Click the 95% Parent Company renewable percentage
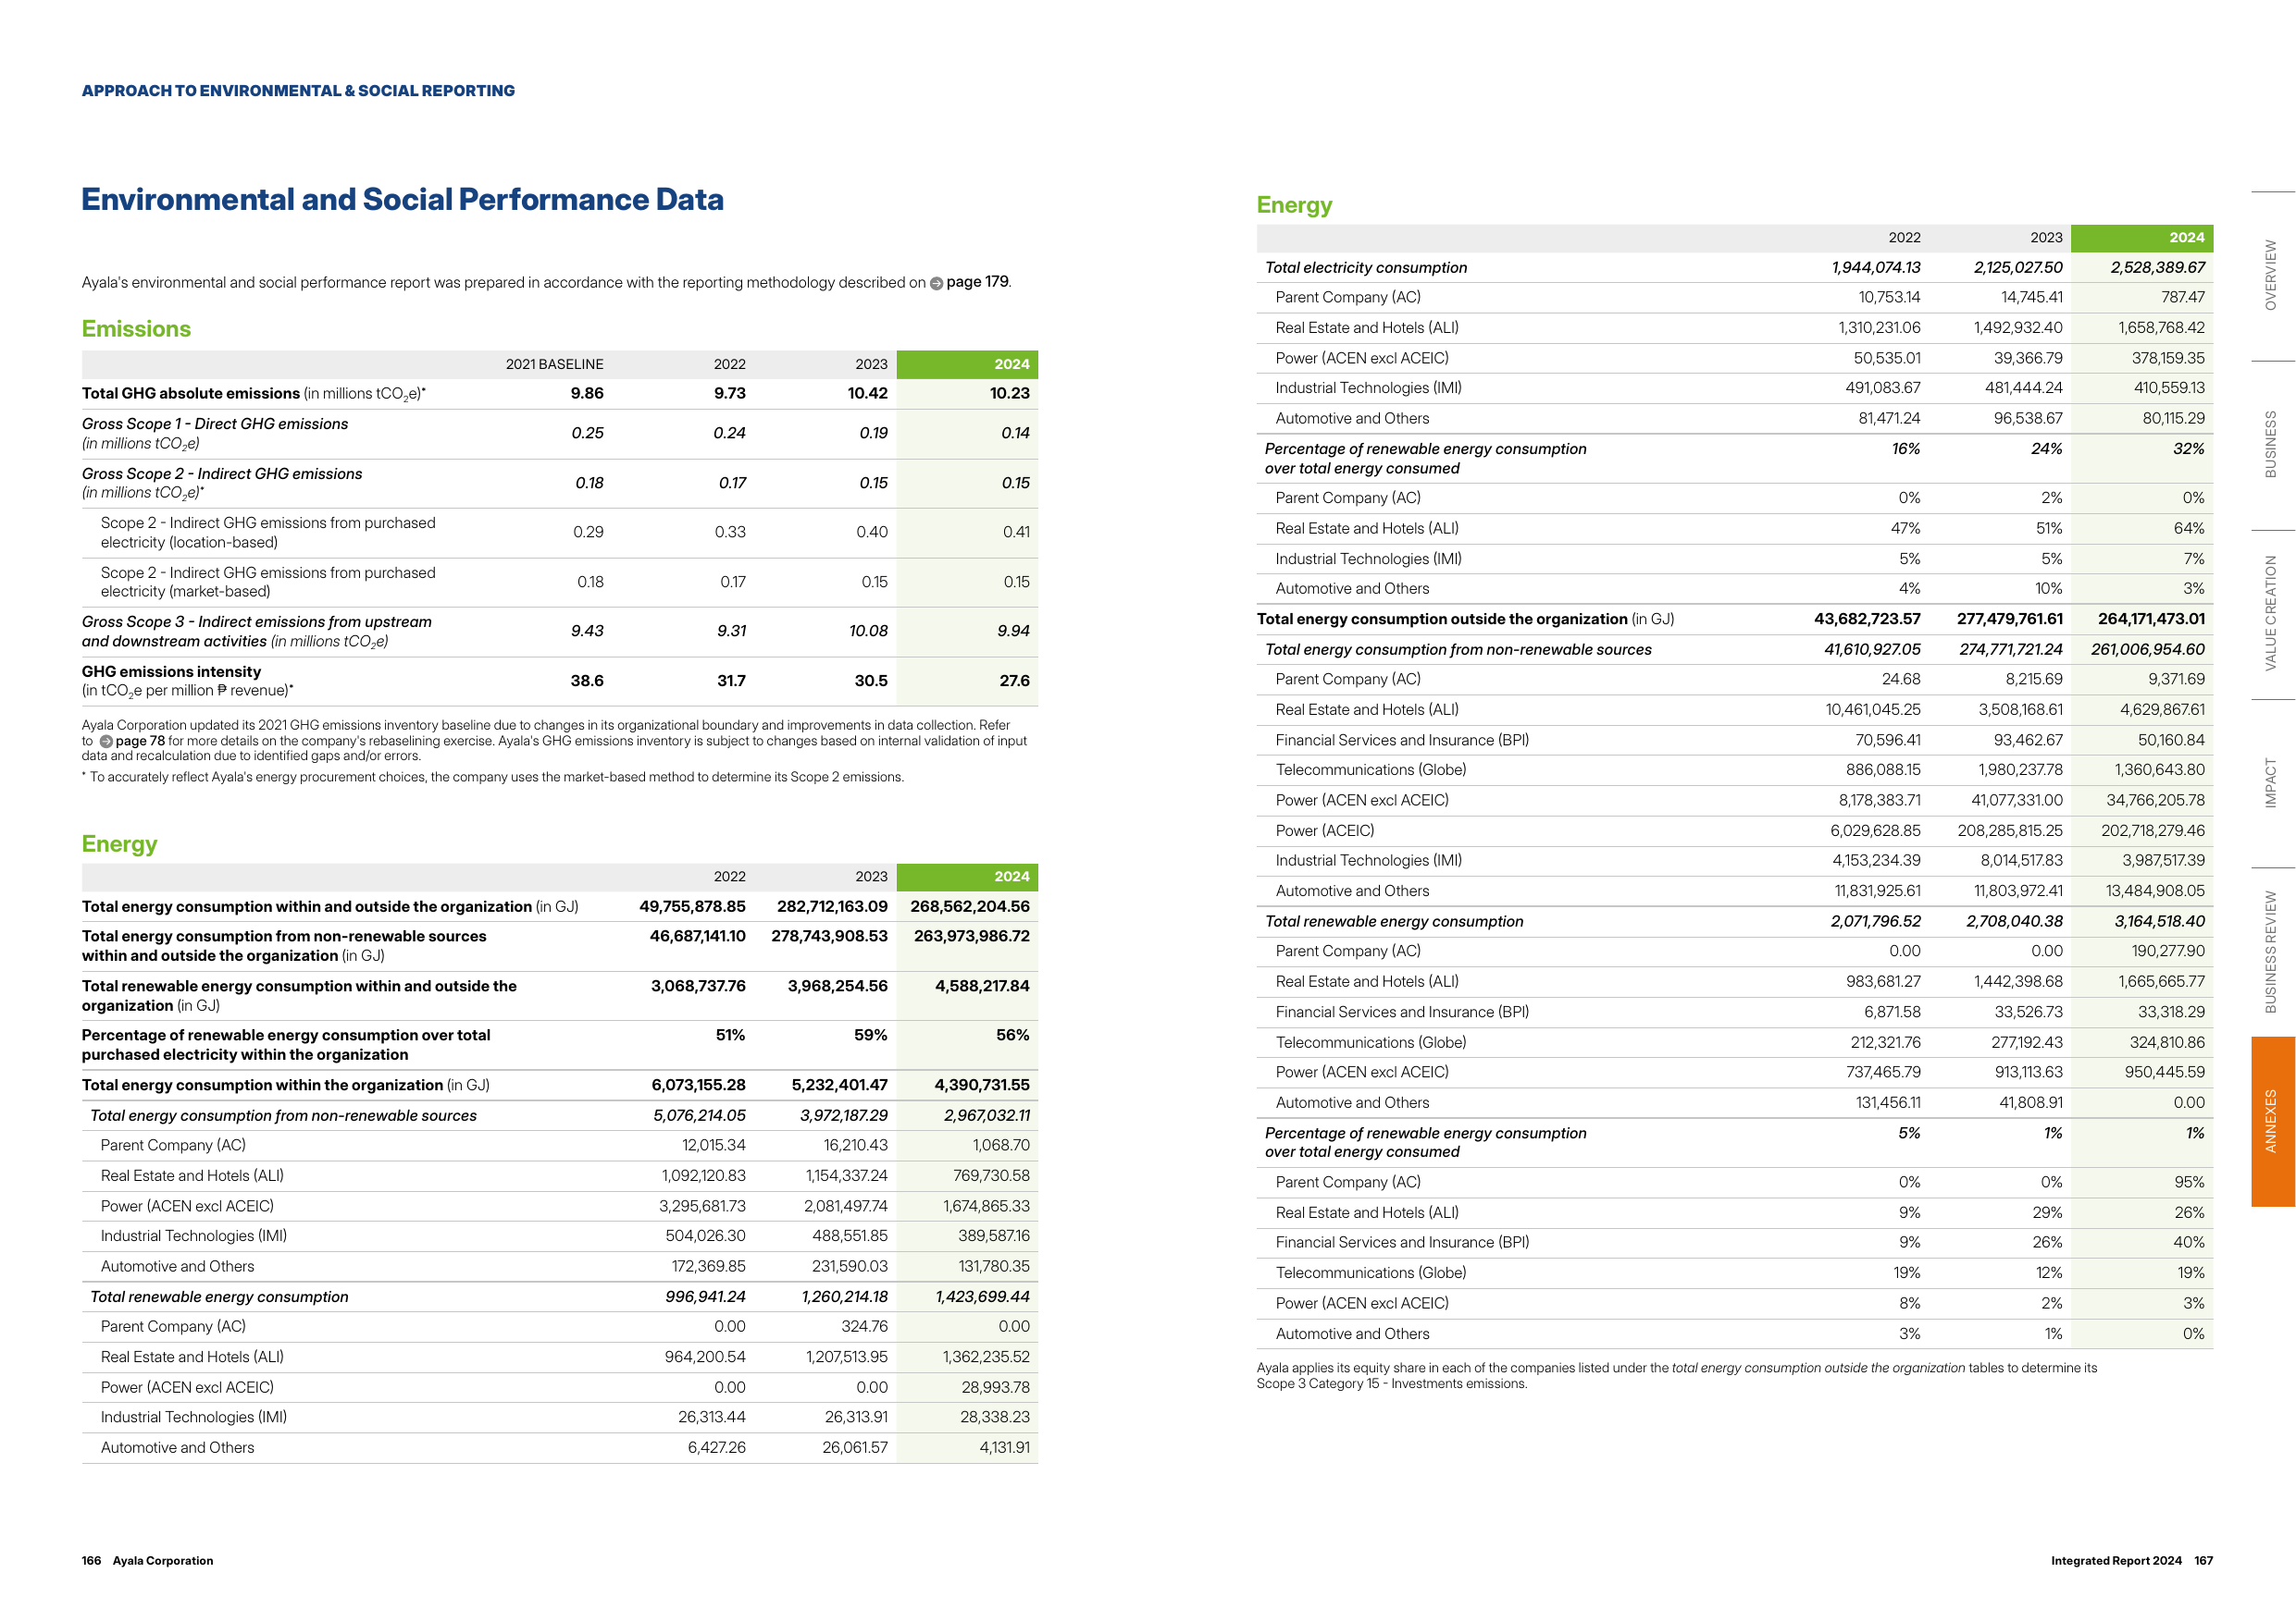Viewport: 2296px width, 1622px height. [x=2188, y=1182]
